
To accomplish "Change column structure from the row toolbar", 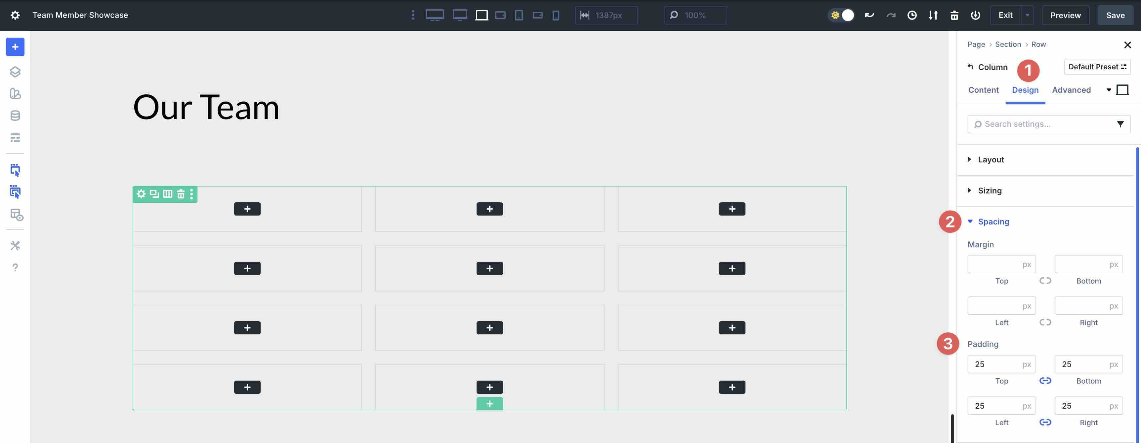I will click(x=167, y=194).
